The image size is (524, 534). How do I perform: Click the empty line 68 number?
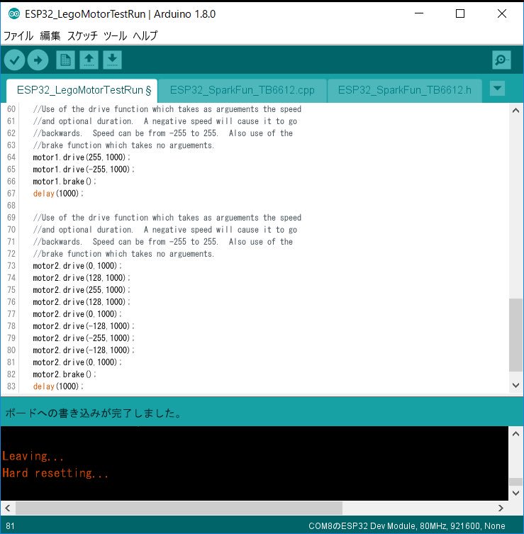(11, 206)
